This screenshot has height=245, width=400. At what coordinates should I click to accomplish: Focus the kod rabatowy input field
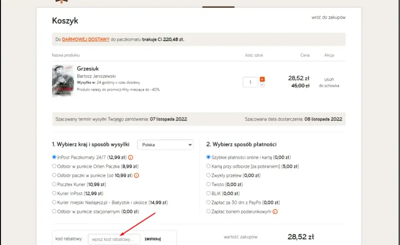114,239
